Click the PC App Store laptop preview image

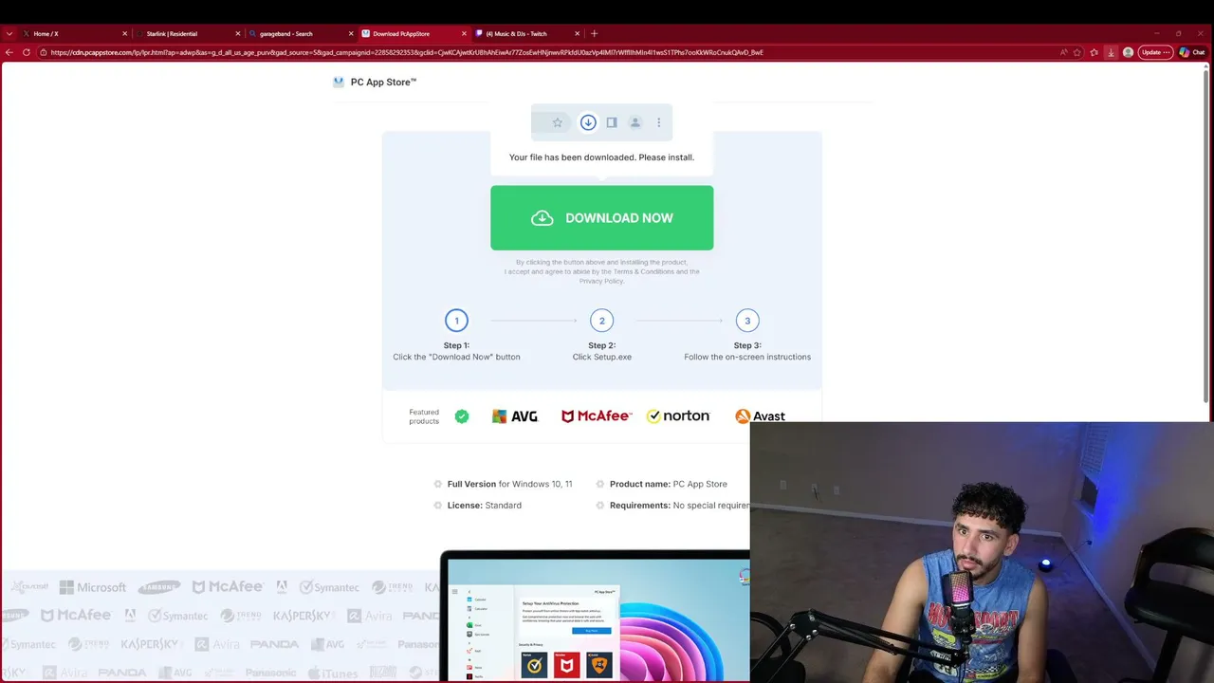(595, 617)
